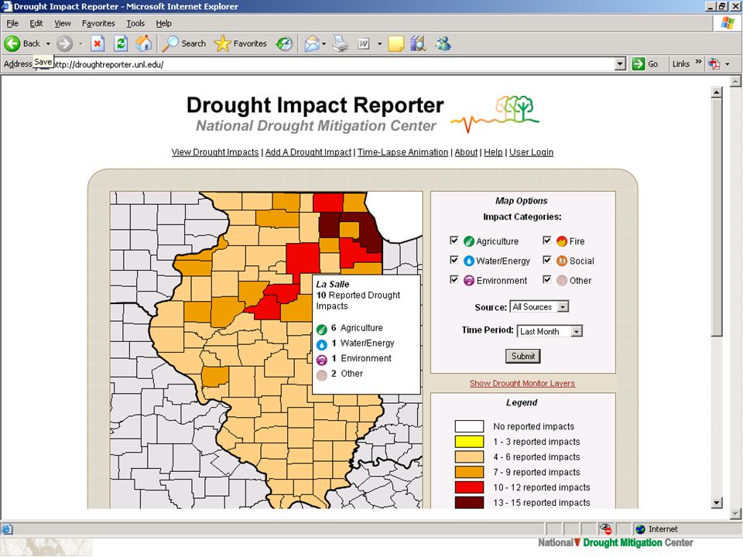The width and height of the screenshot is (743, 557).
Task: Open the Back button history arrow
Action: [x=48, y=43]
